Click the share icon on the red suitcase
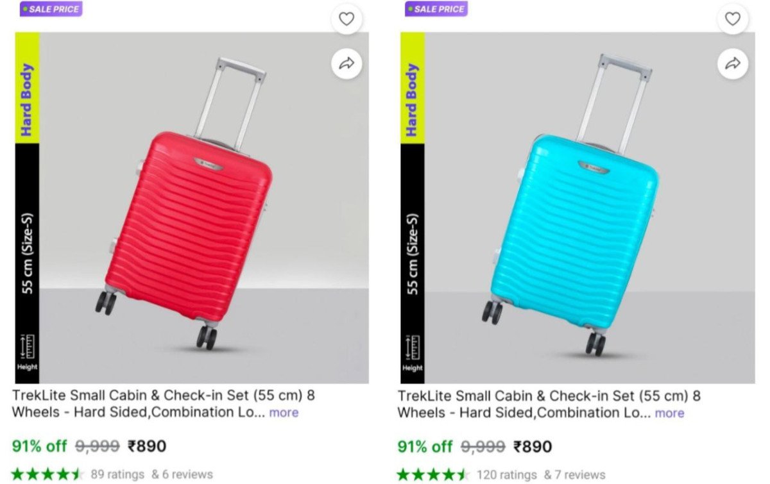Screen dimensions: 770x484 pyautogui.click(x=346, y=63)
